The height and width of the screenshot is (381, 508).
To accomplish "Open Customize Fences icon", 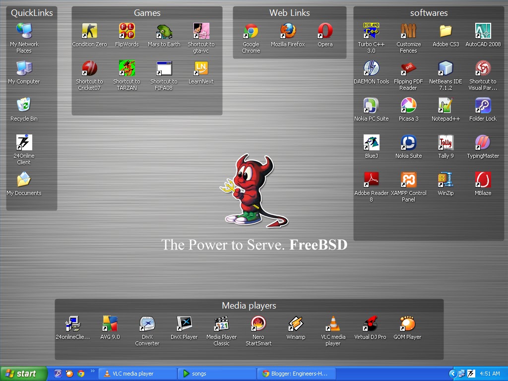I will click(409, 38).
